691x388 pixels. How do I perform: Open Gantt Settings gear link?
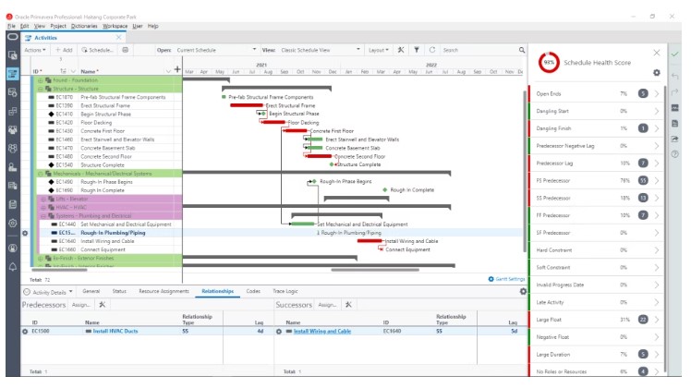[x=506, y=279]
